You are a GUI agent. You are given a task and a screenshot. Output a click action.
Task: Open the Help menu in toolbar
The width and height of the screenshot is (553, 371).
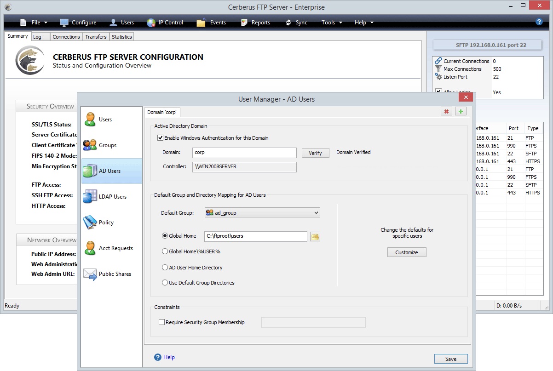(364, 23)
